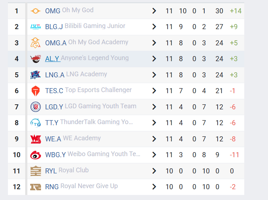Click the LGD Gaming Youth logo
Image resolution: width=268 pixels, height=200 pixels.
[36, 107]
